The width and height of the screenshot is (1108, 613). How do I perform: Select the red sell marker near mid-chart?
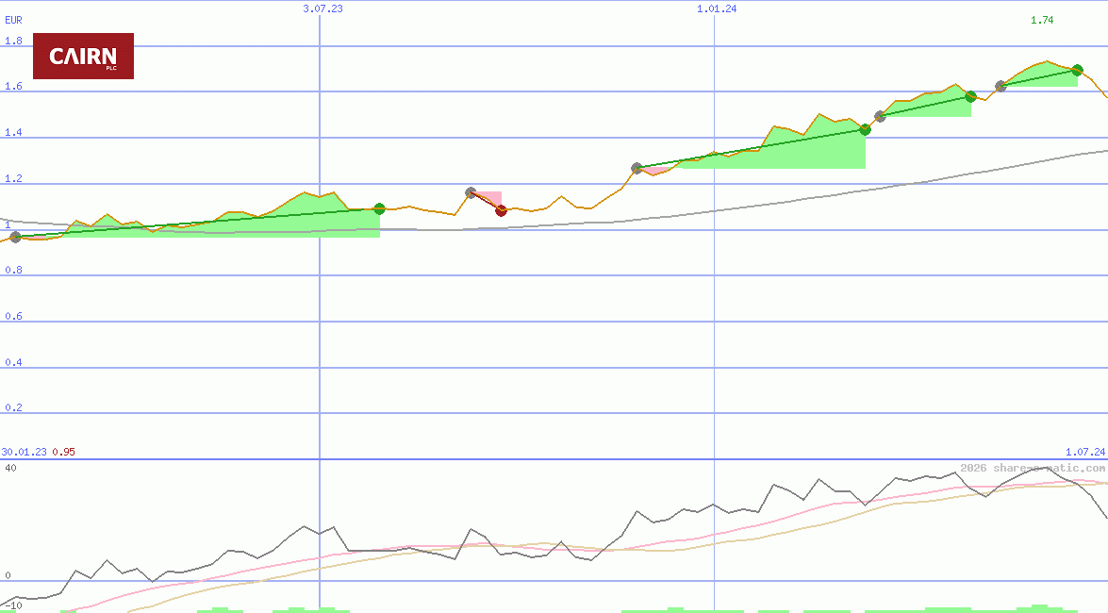(501, 211)
